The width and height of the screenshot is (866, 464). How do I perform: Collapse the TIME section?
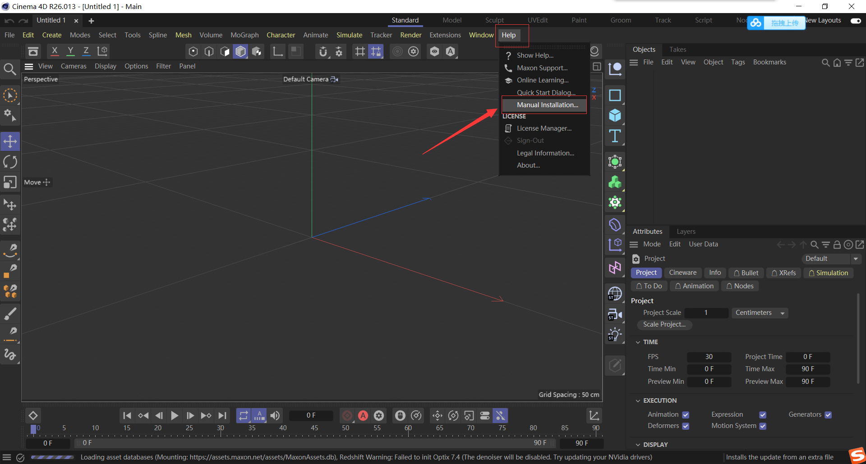point(638,342)
